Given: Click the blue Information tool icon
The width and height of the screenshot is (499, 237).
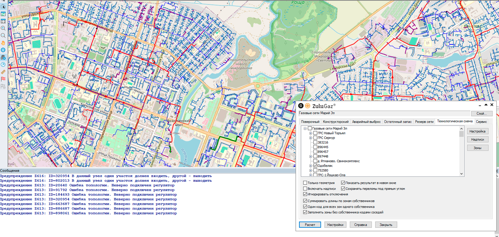Looking at the screenshot, I should pos(3,50).
